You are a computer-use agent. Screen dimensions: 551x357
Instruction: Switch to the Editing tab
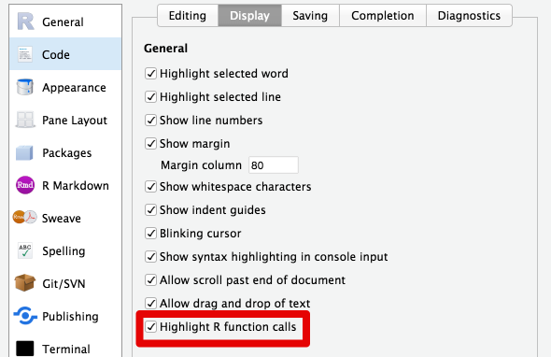pyautogui.click(x=188, y=16)
